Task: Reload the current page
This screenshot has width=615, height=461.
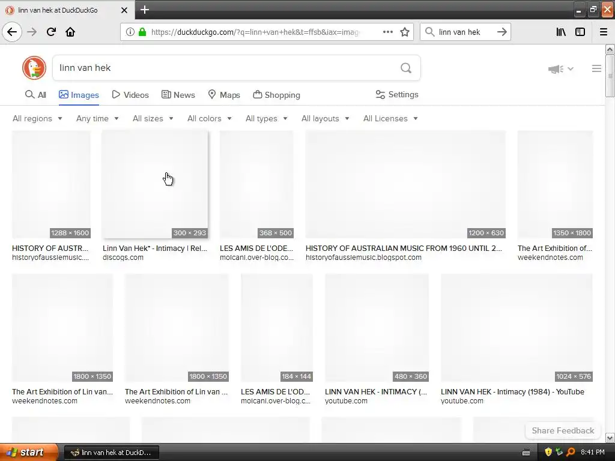Action: pyautogui.click(x=51, y=32)
